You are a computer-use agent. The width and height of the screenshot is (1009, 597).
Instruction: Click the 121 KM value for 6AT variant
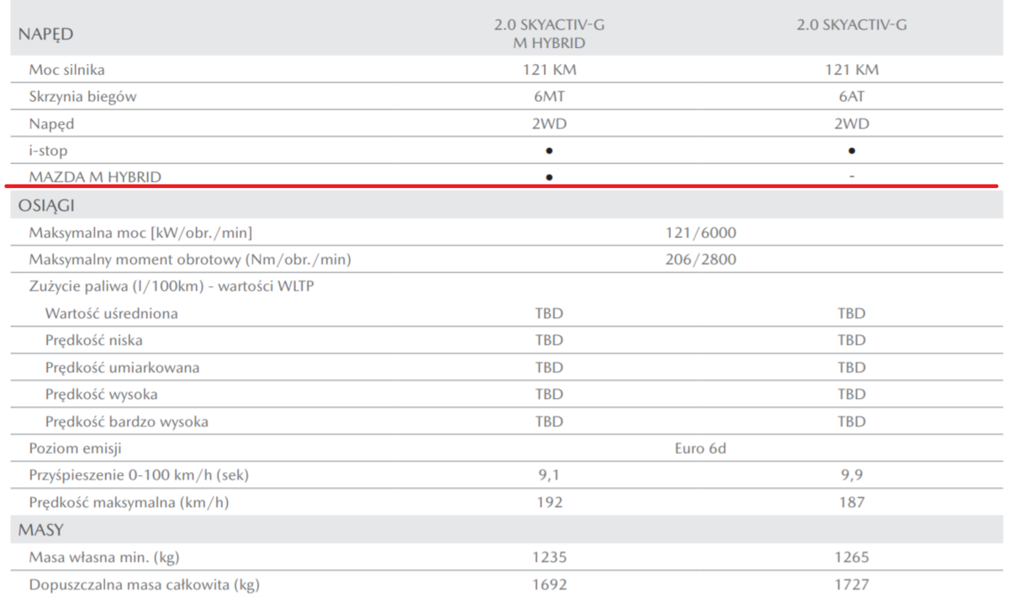852,71
